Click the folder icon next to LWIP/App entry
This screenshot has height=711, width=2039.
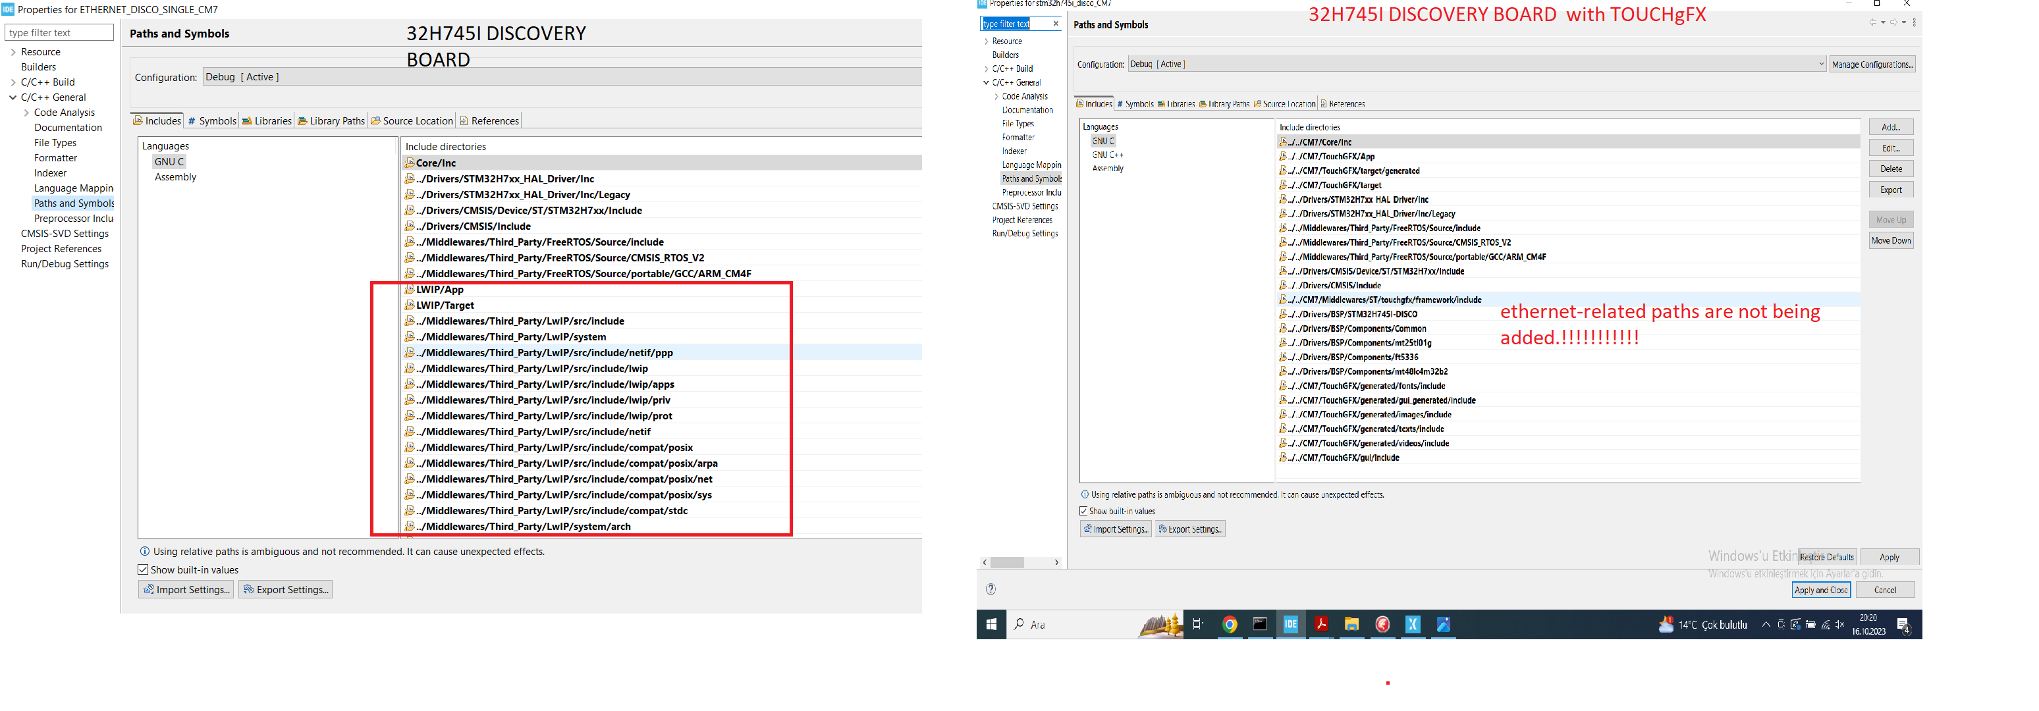pos(410,290)
